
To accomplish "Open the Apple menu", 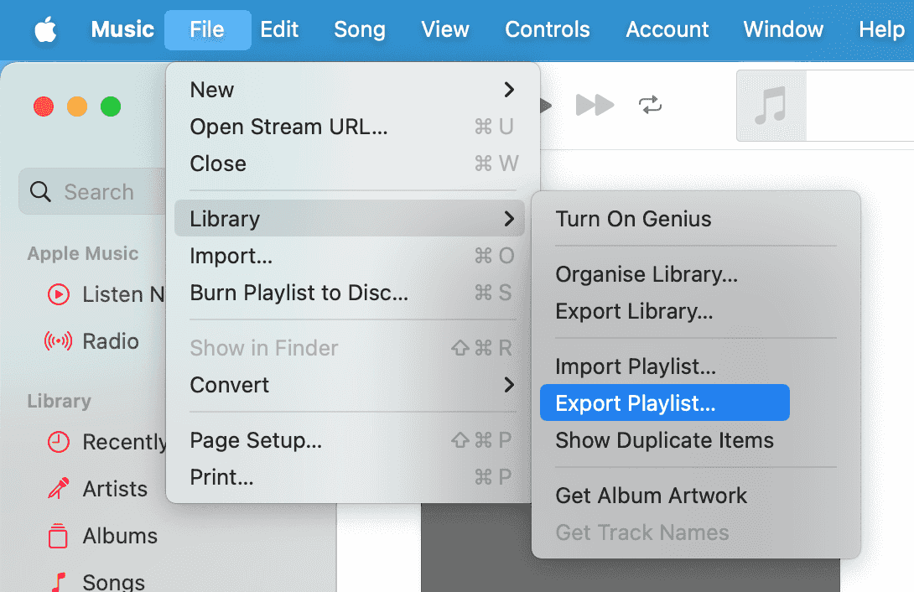I will point(45,29).
